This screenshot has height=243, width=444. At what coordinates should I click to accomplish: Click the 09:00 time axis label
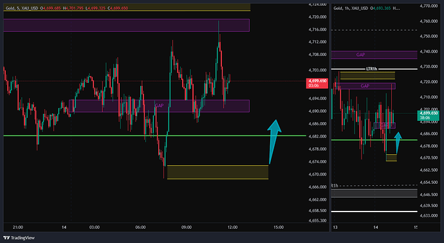coord(187,227)
